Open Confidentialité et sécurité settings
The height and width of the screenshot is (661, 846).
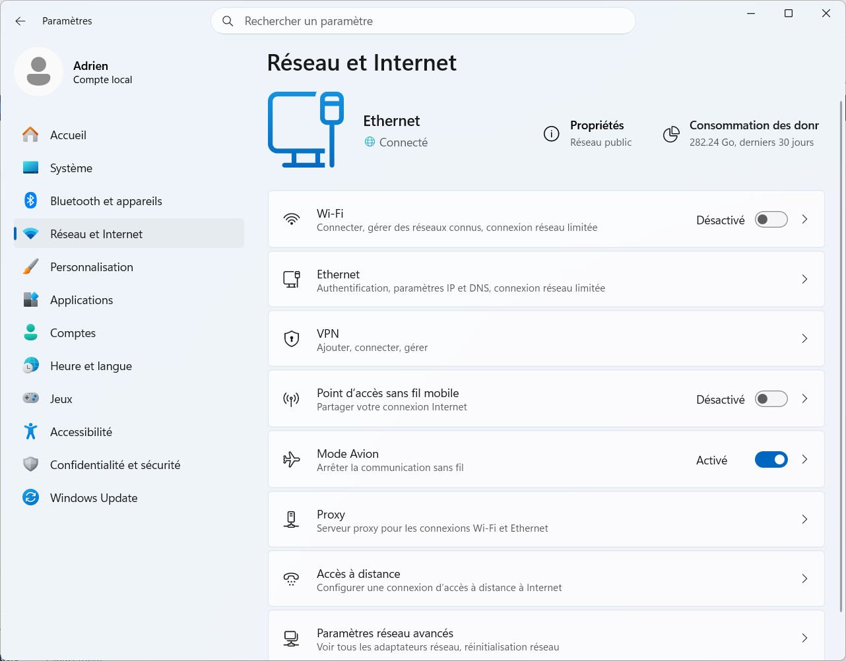point(129,464)
